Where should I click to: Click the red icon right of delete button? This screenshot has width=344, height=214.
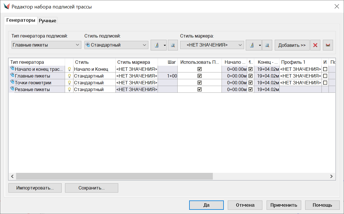(x=328, y=45)
